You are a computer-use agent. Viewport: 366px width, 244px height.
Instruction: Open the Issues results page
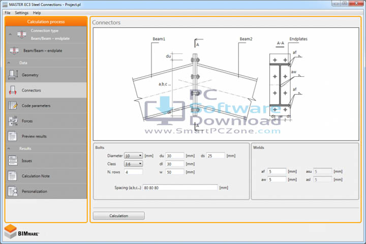(46, 161)
